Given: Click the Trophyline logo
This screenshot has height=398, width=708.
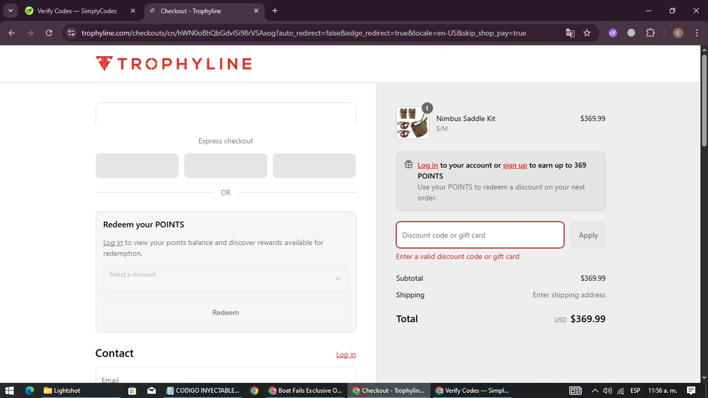Looking at the screenshot, I should pos(173,64).
